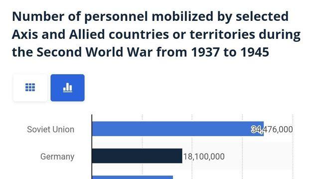Select the Soviet Union axis label
This screenshot has height=179, width=319.
[x=51, y=129]
